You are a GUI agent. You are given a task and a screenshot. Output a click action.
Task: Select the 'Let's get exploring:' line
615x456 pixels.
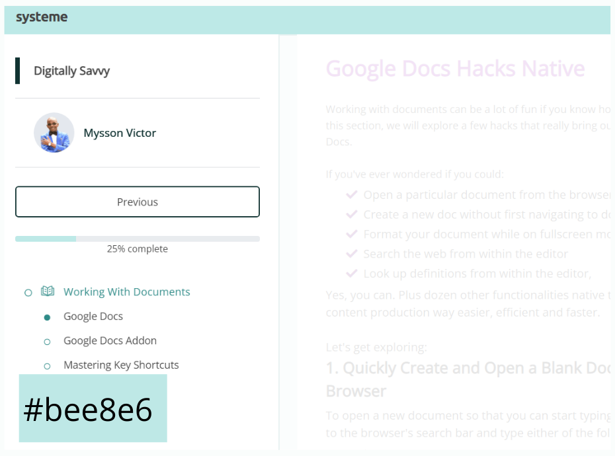click(376, 348)
